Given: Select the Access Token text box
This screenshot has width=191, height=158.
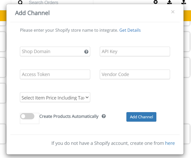Looking at the screenshot, I should [x=55, y=74].
